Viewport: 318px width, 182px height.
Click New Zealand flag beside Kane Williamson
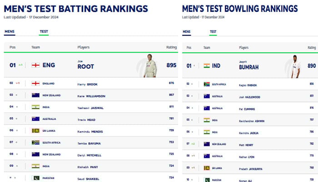pos(35,95)
